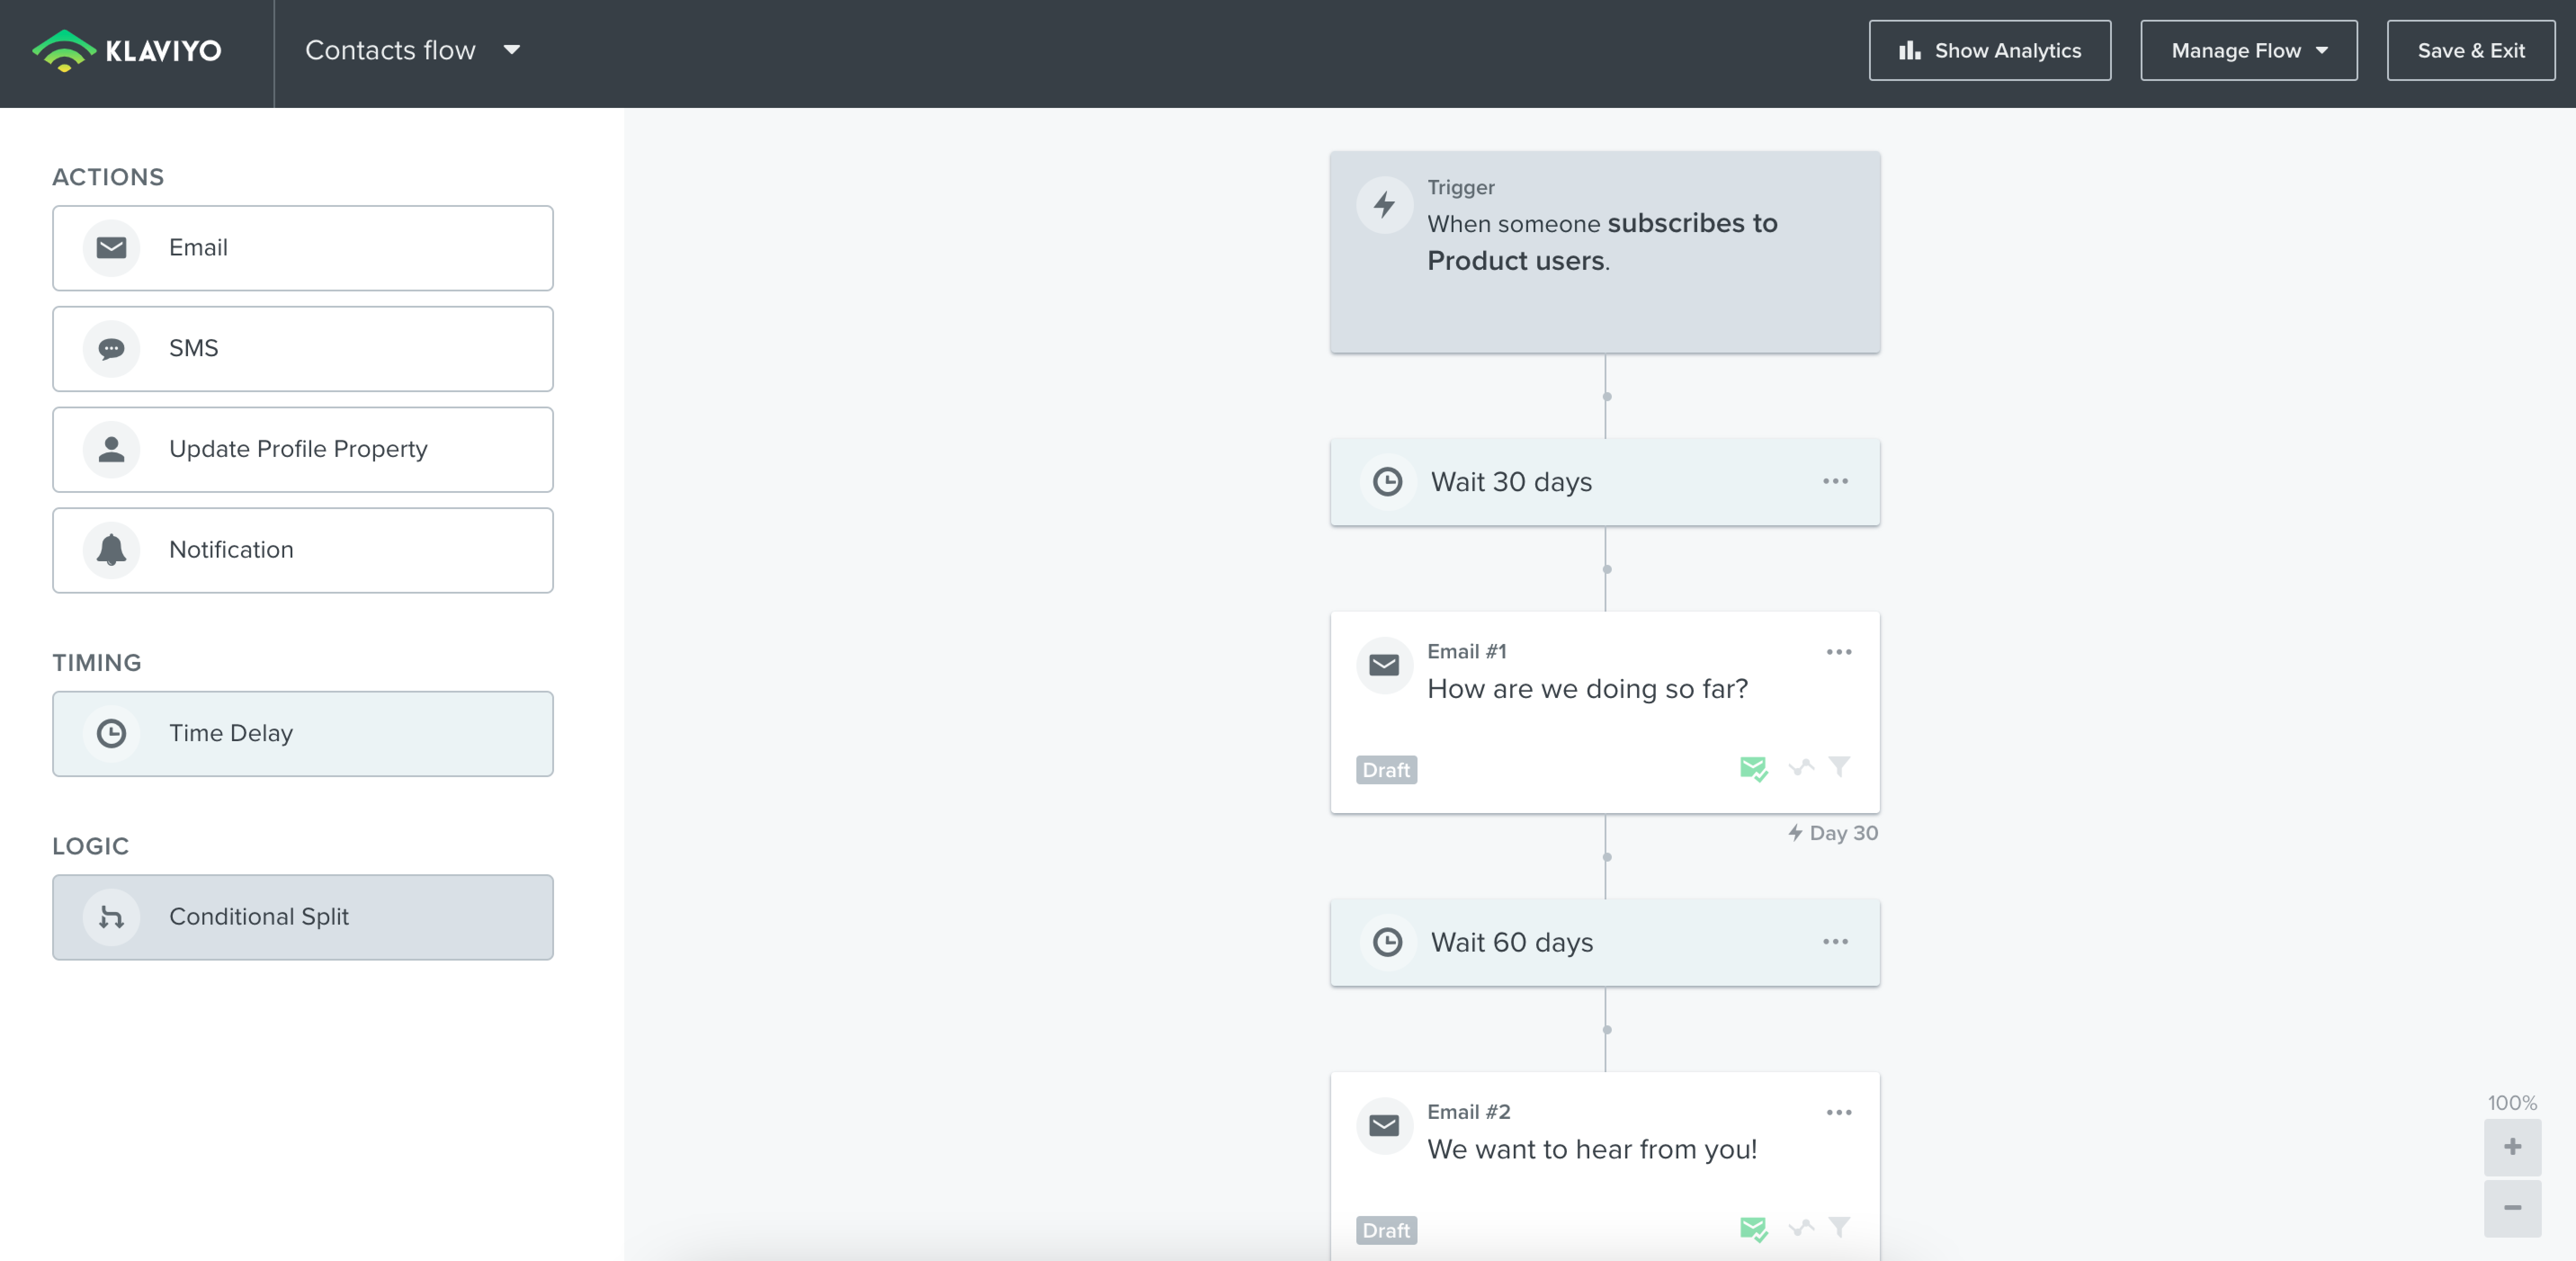
Task: Select the "How are we doing so far?" email
Action: (1605, 712)
